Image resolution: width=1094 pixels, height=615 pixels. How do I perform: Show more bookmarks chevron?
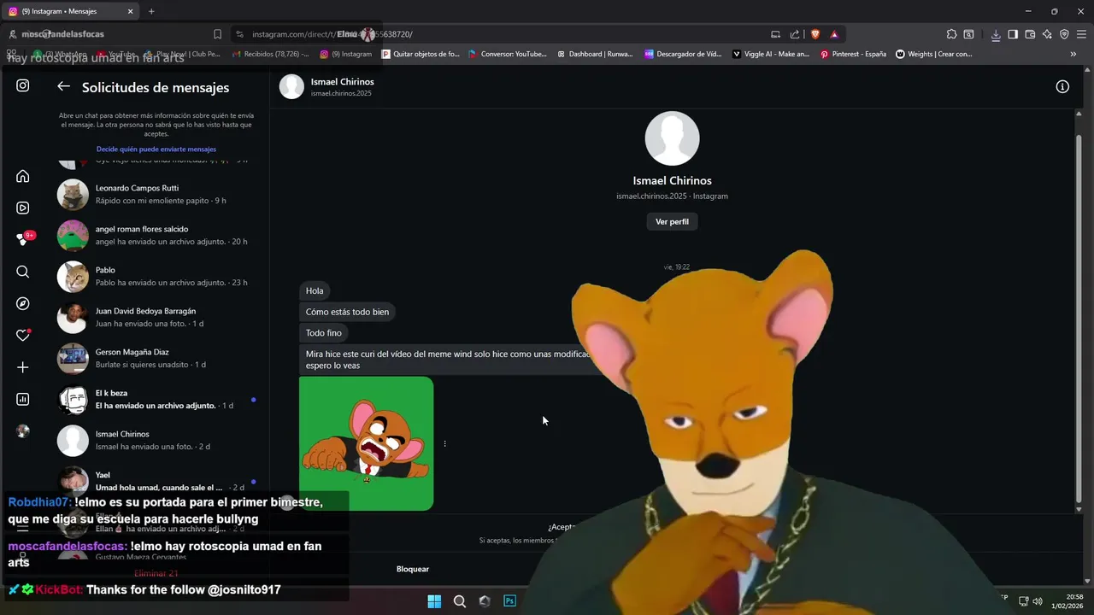1073,54
